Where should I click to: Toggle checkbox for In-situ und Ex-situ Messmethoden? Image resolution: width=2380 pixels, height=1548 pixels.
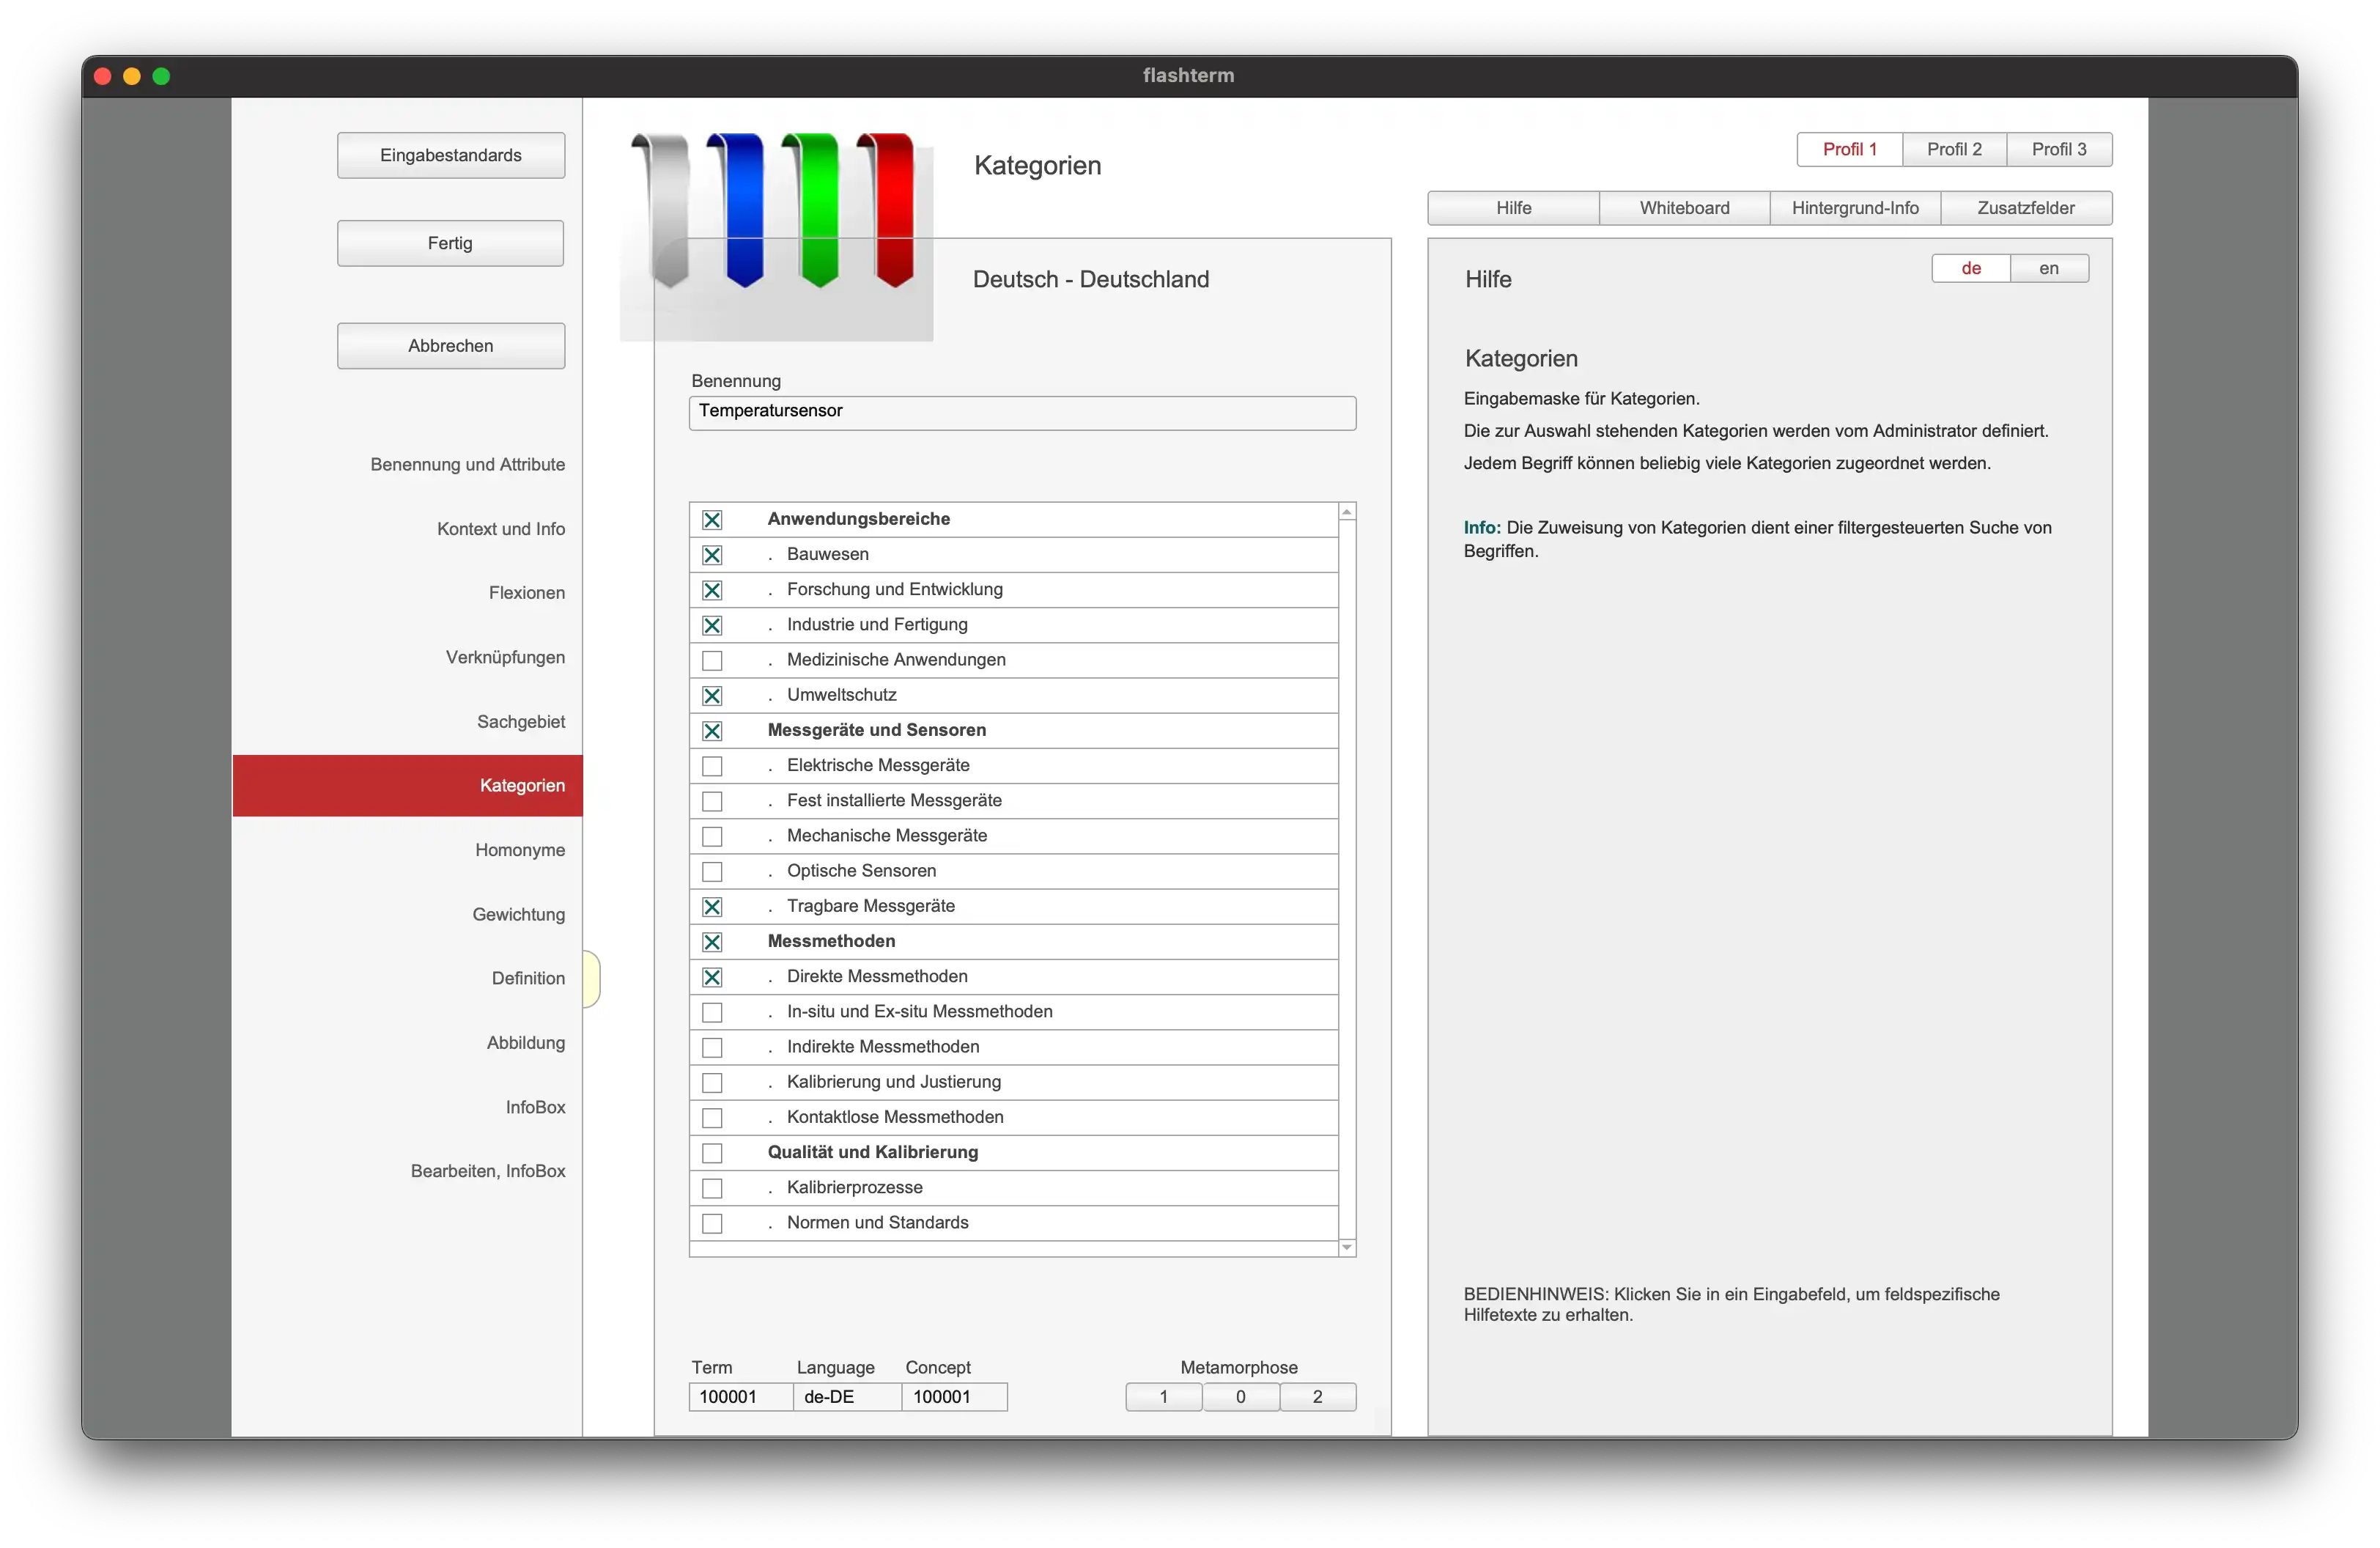pyautogui.click(x=713, y=1010)
